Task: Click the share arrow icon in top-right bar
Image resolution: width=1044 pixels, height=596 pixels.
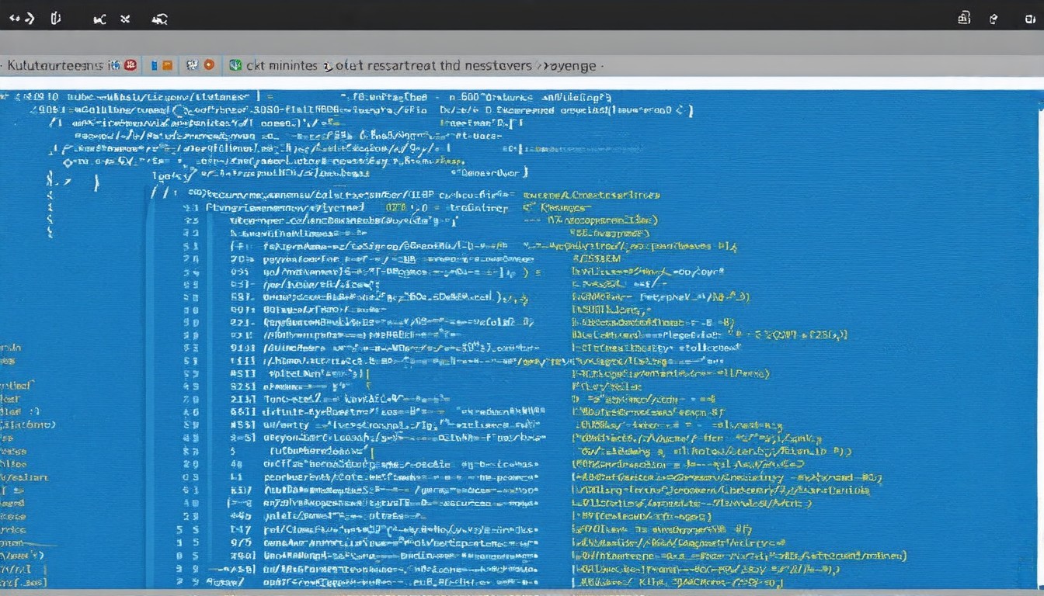Action: point(993,19)
